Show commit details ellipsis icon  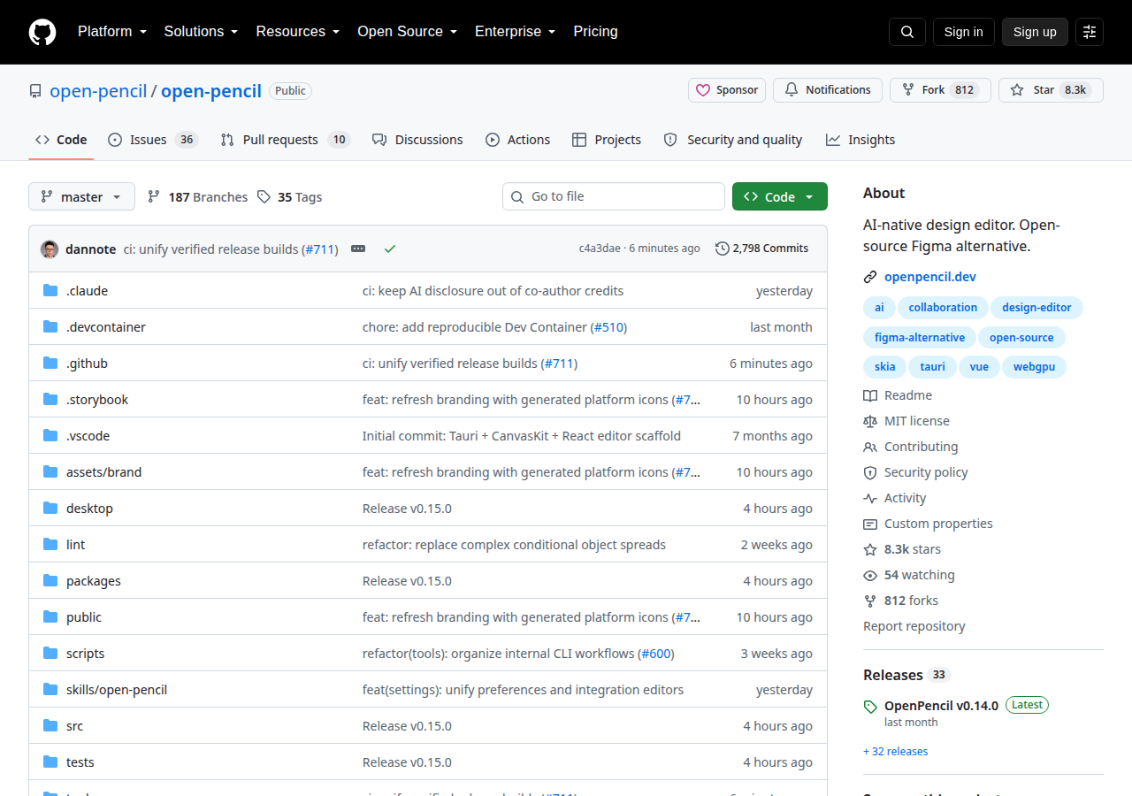click(x=358, y=249)
